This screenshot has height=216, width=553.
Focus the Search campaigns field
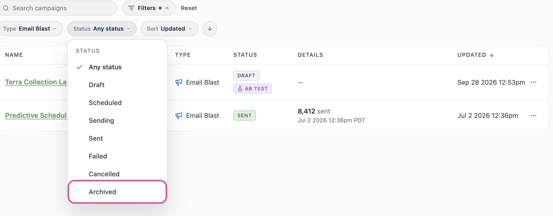(58, 8)
